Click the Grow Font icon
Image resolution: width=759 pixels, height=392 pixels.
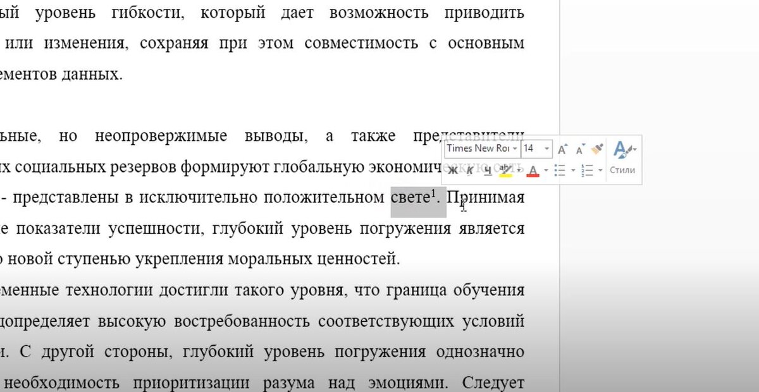coord(562,149)
